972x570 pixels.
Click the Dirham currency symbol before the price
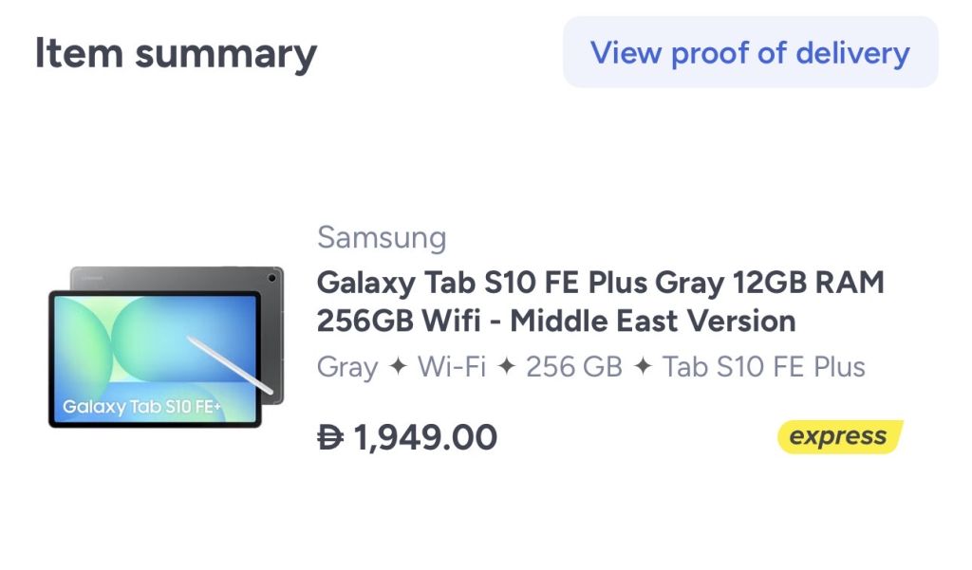click(x=330, y=437)
